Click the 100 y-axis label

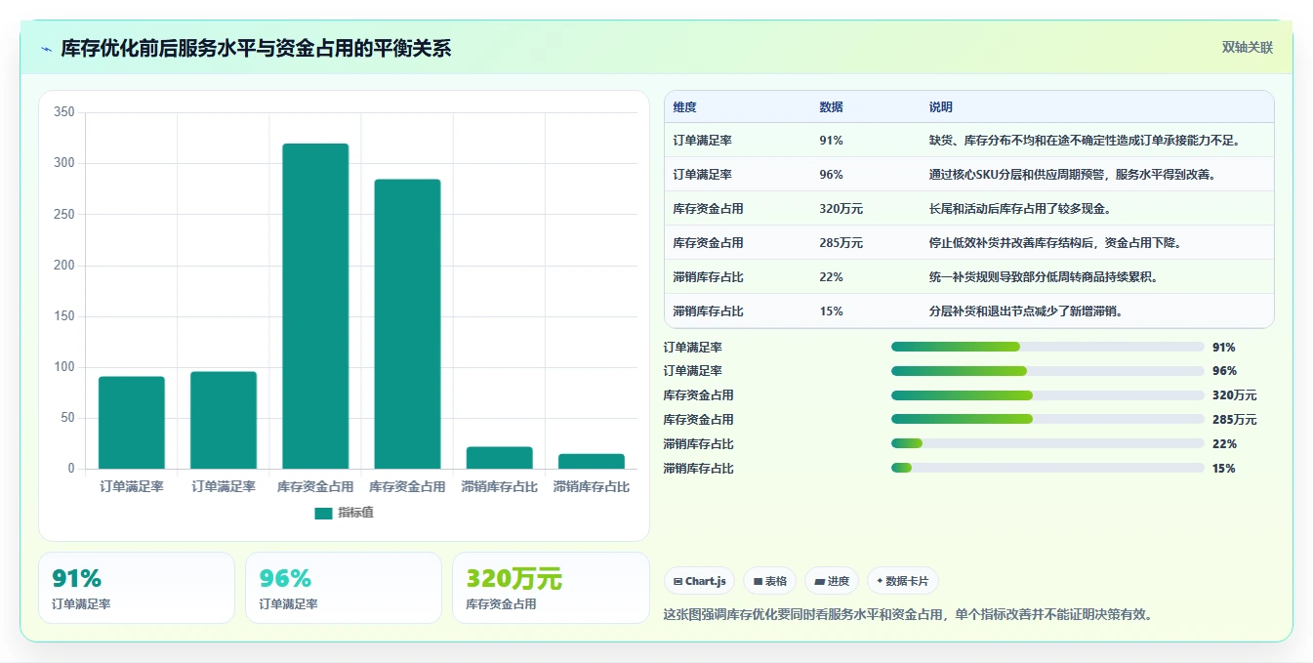[x=64, y=367]
